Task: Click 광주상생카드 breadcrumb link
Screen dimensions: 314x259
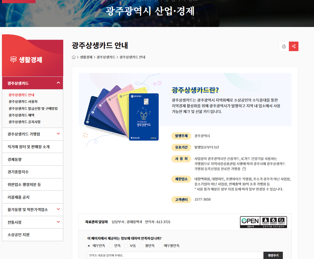Action: 106,57
